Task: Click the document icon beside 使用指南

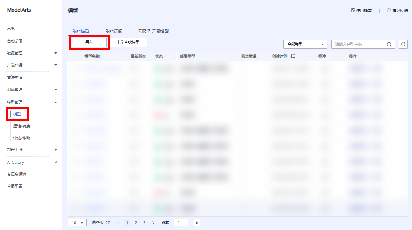Action: point(353,10)
